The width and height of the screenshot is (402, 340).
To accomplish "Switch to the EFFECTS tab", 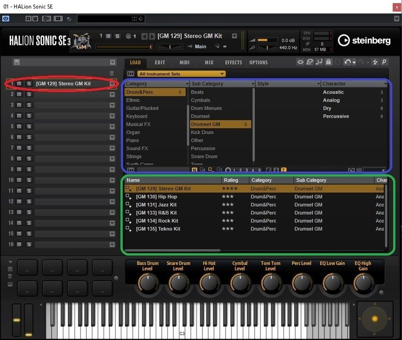I will [x=233, y=62].
